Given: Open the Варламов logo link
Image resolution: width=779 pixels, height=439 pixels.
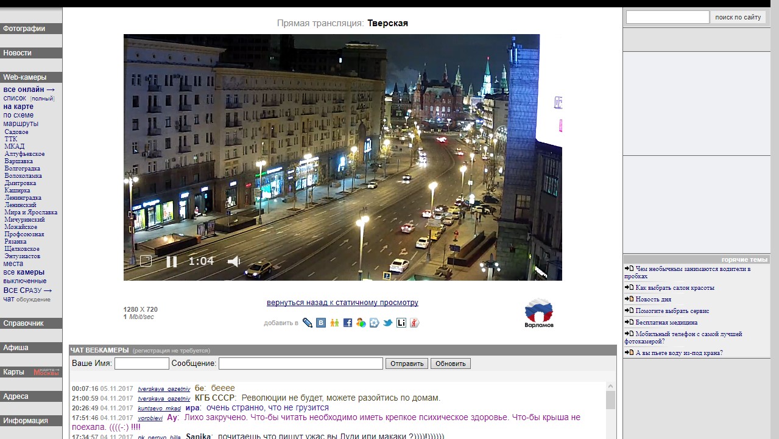Looking at the screenshot, I should (538, 313).
